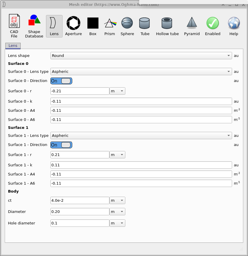The height and width of the screenshot is (256, 248).
Task: Select the Lens tool
Action: click(x=54, y=25)
